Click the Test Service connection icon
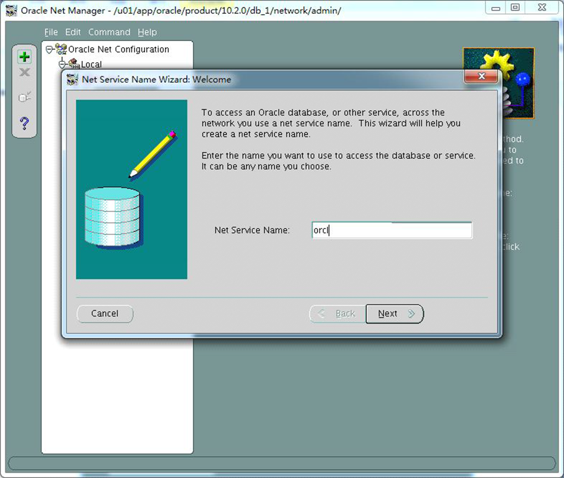The height and width of the screenshot is (478, 564). (x=24, y=96)
